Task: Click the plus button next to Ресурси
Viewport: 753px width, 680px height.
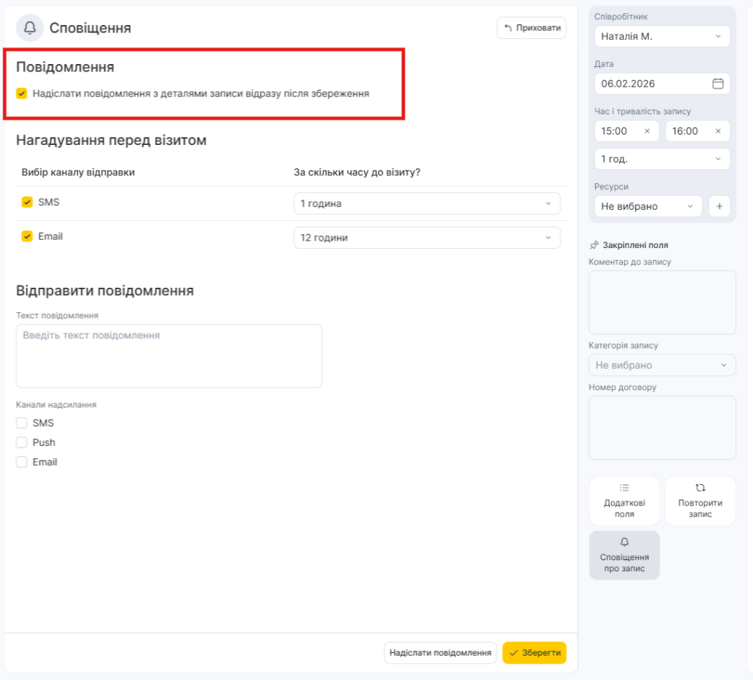Action: 719,207
